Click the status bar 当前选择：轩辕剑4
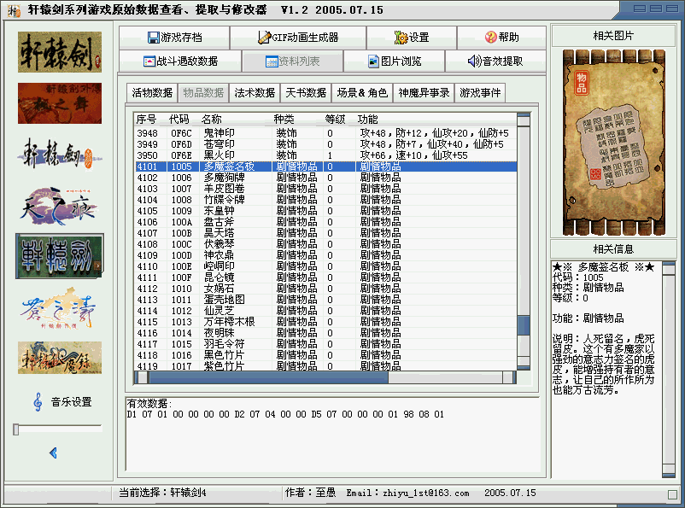Screen dimensions: 685x508 pyautogui.click(x=162, y=493)
